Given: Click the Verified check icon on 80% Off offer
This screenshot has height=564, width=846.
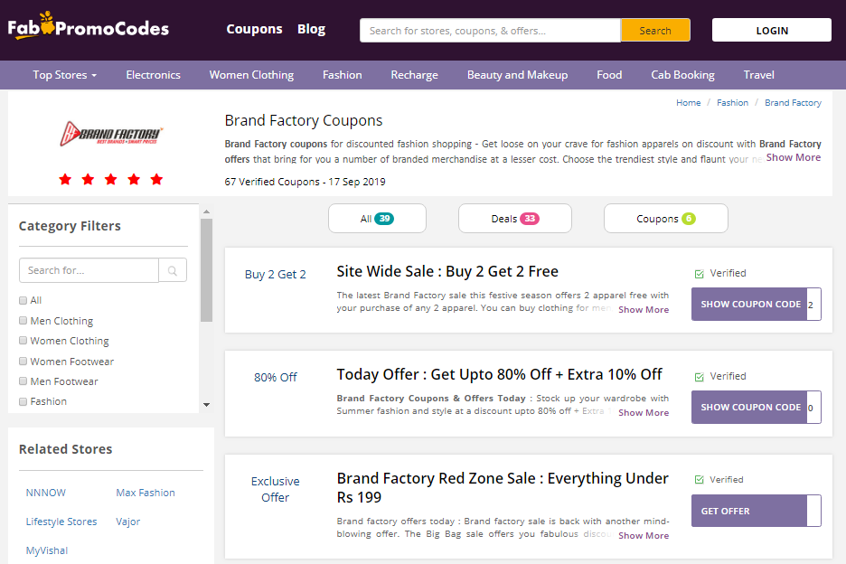Looking at the screenshot, I should pos(700,377).
